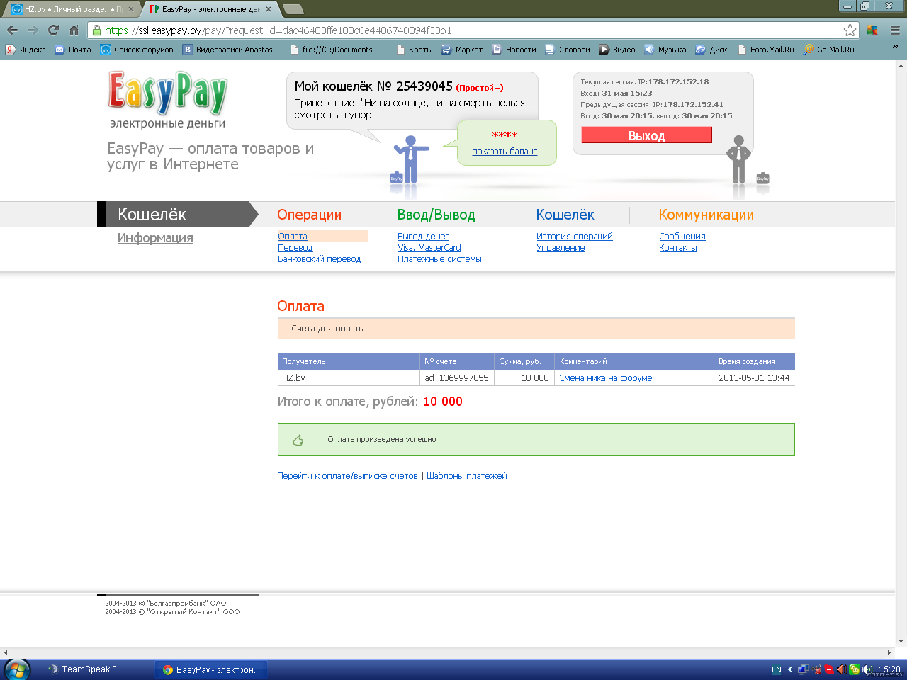Open the volume speaker tray icon
Image resolution: width=907 pixels, height=680 pixels.
pyautogui.click(x=867, y=669)
